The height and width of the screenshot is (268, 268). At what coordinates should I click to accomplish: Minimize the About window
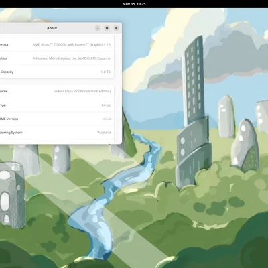[98, 28]
